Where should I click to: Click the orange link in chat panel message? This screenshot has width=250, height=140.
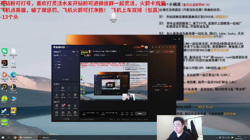(165, 86)
